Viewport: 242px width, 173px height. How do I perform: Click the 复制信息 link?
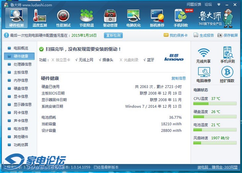click(178, 79)
